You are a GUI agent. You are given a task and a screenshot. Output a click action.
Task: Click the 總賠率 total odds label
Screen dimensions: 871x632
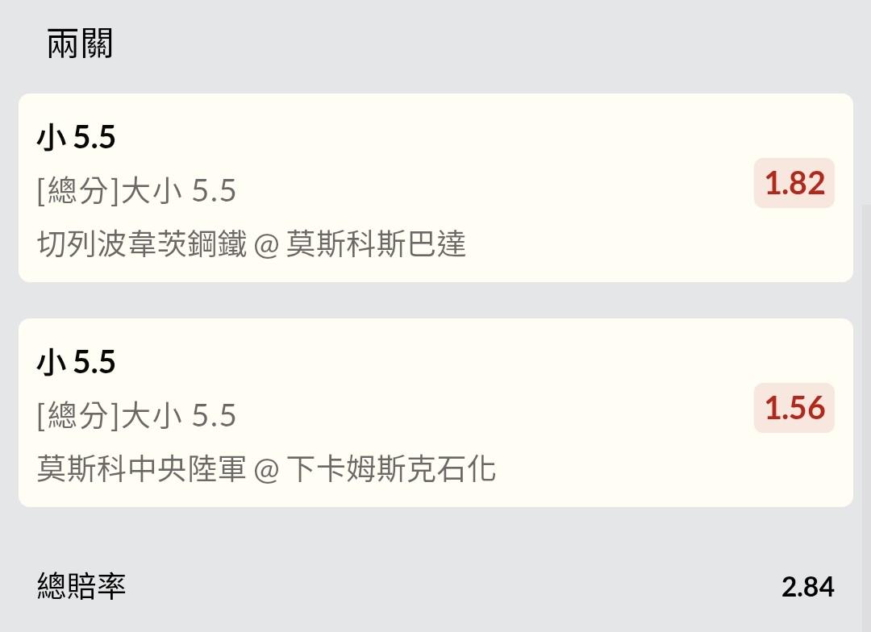pyautogui.click(x=81, y=586)
